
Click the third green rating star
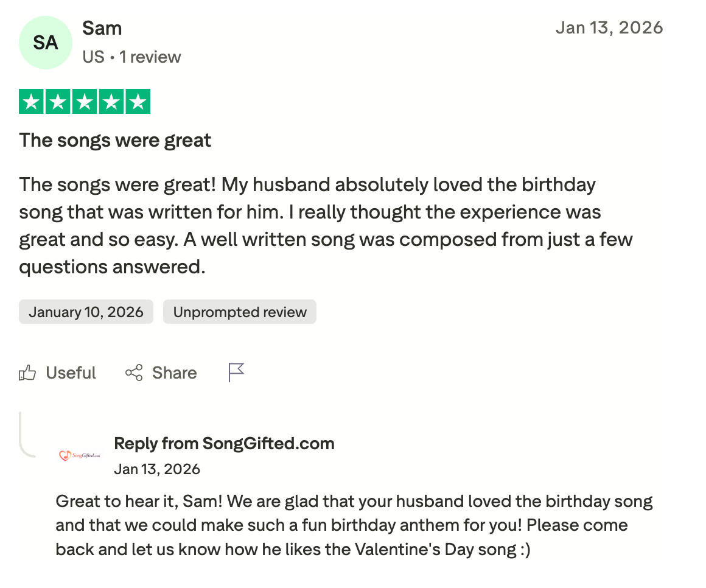pos(85,102)
